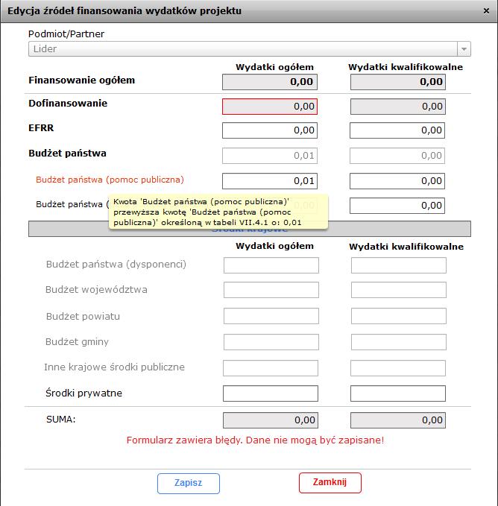Click Budżet województwa Wydatki ogółem field
The width and height of the screenshot is (498, 506).
[x=271, y=290]
